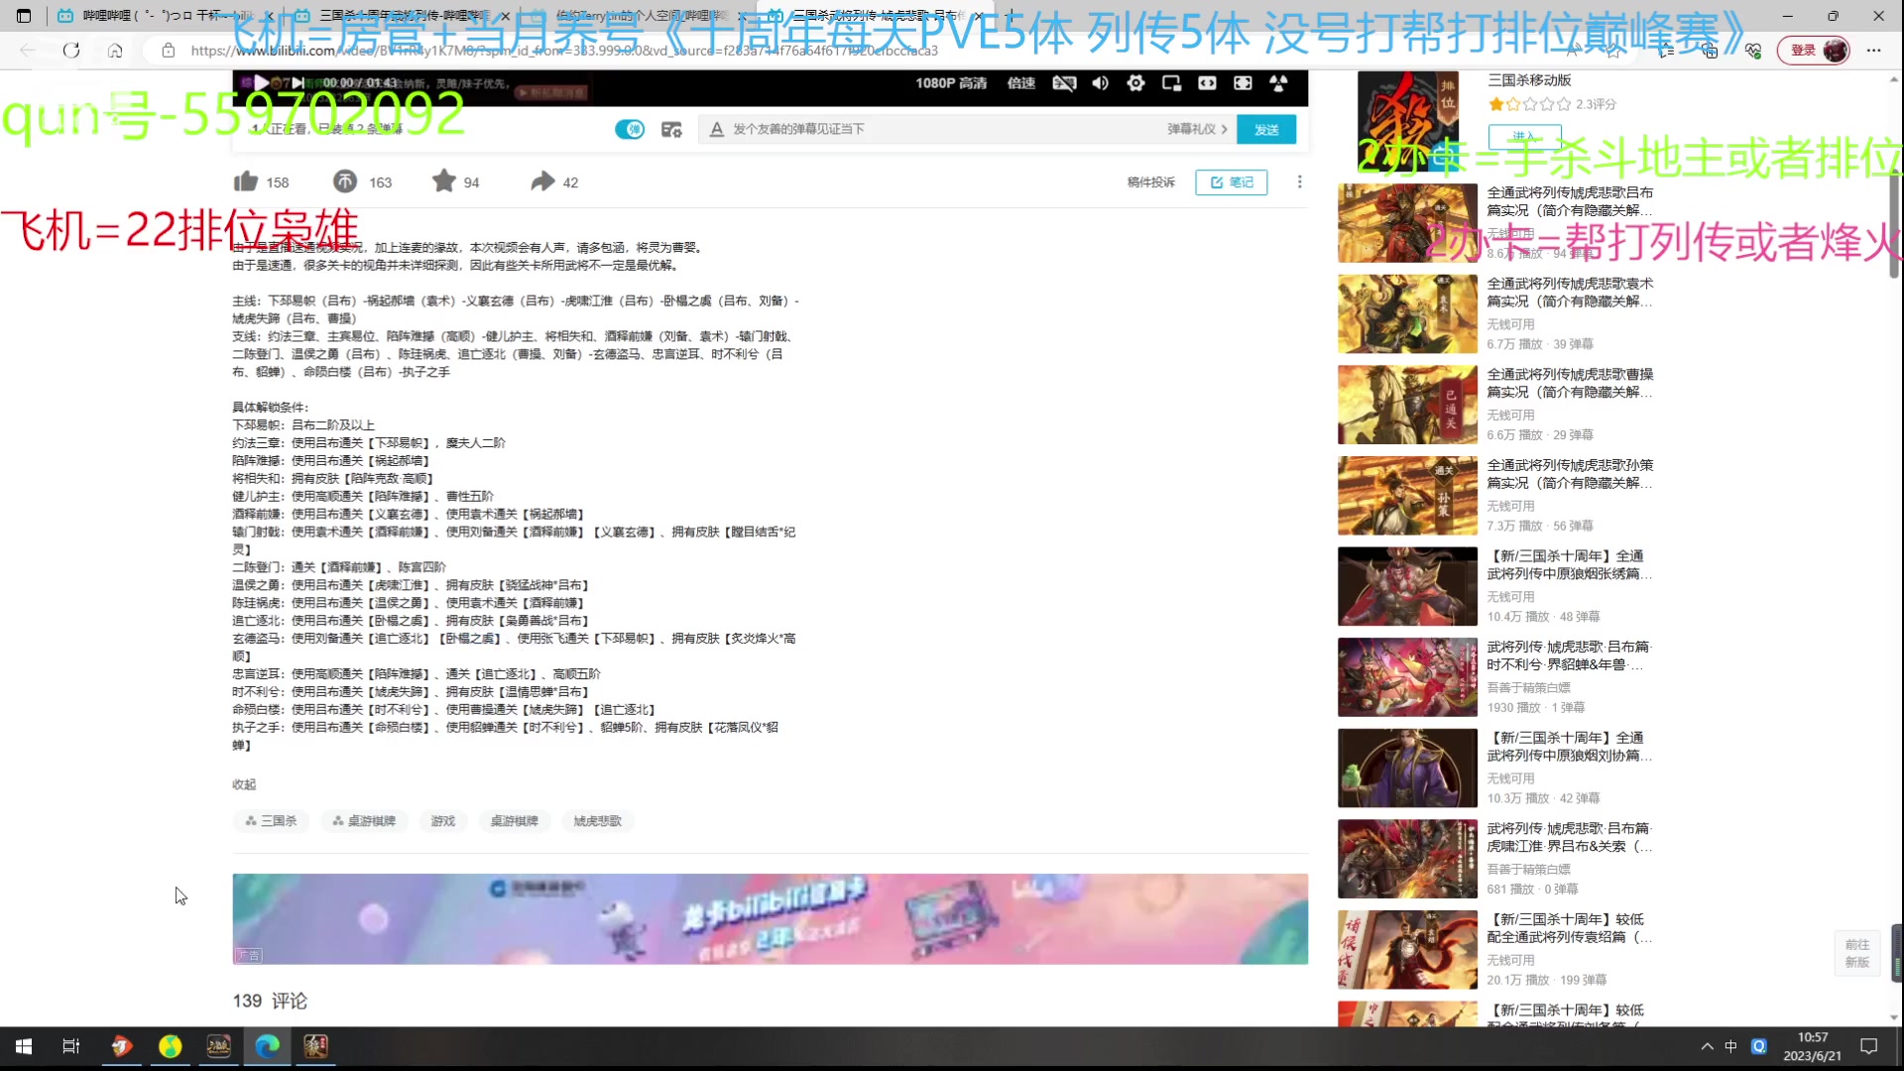Viewport: 1904px width, 1071px height.
Task: Collapse the description with 收起
Action: 244,784
